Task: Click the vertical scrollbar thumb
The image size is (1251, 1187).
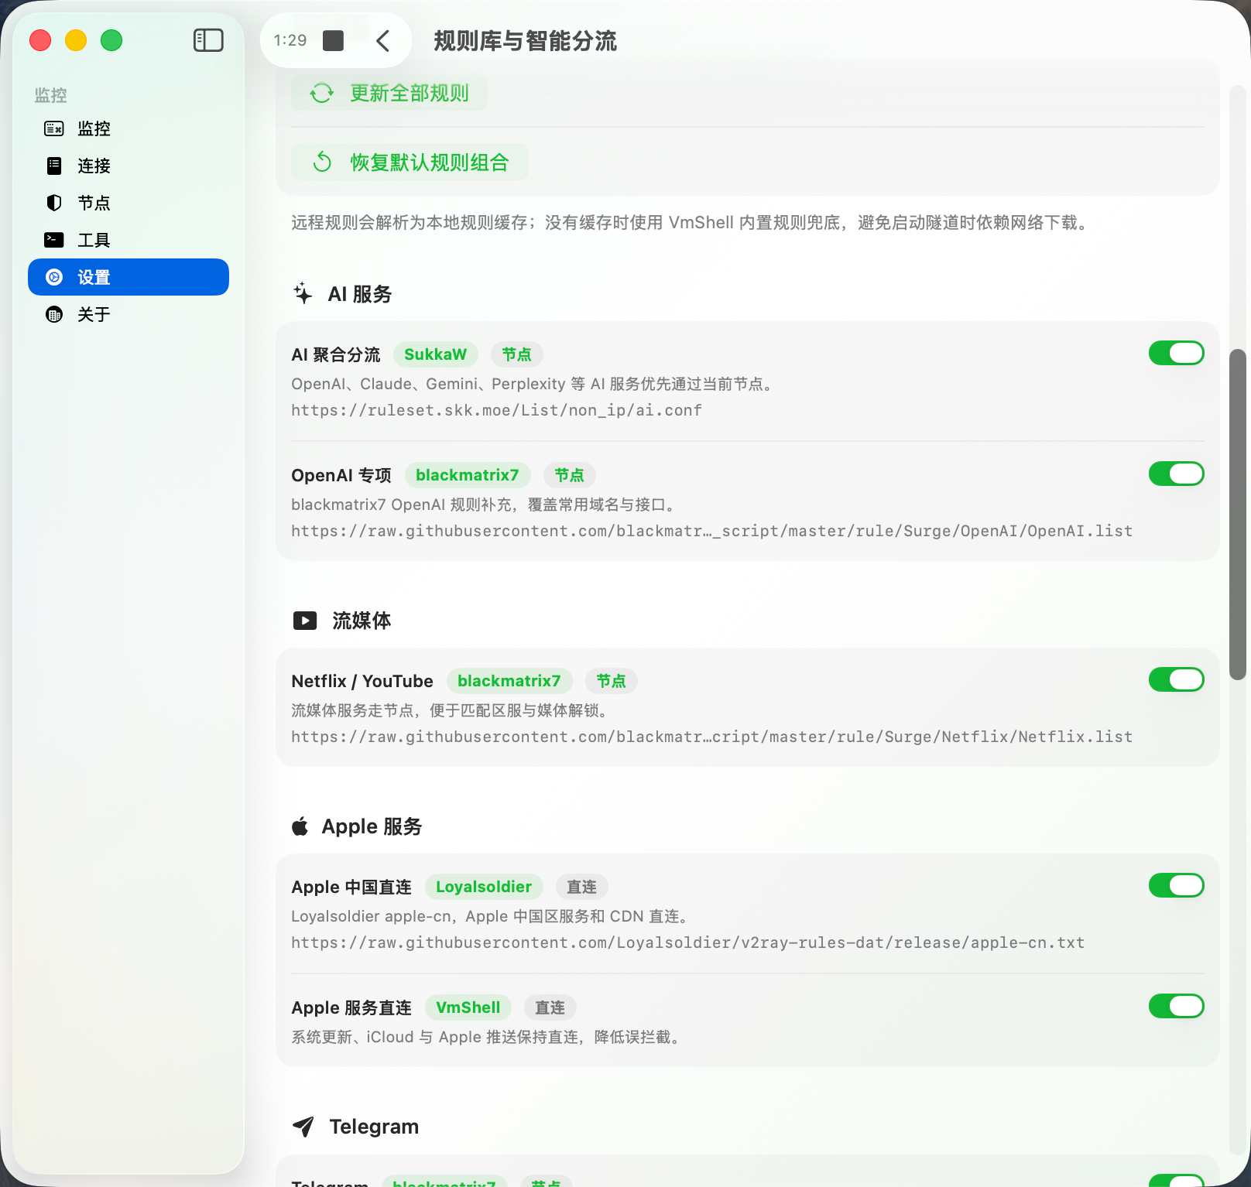Action: (x=1238, y=515)
